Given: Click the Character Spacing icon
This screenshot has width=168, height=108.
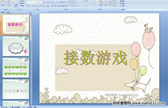Looking at the screenshot, I should pos(41,6).
